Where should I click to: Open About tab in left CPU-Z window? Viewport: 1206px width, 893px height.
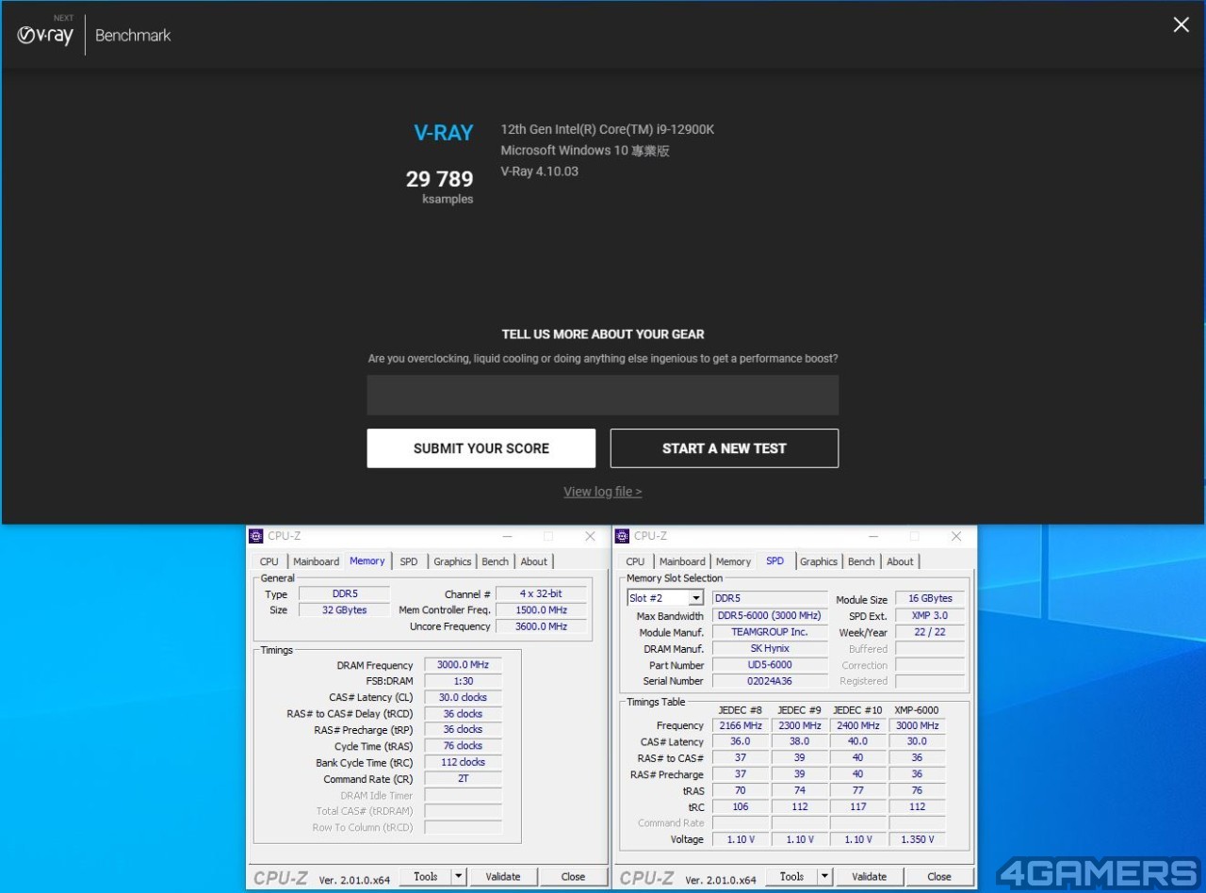pyautogui.click(x=534, y=561)
